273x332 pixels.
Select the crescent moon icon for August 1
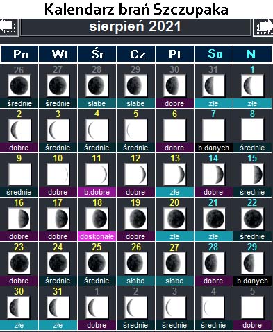point(252,85)
